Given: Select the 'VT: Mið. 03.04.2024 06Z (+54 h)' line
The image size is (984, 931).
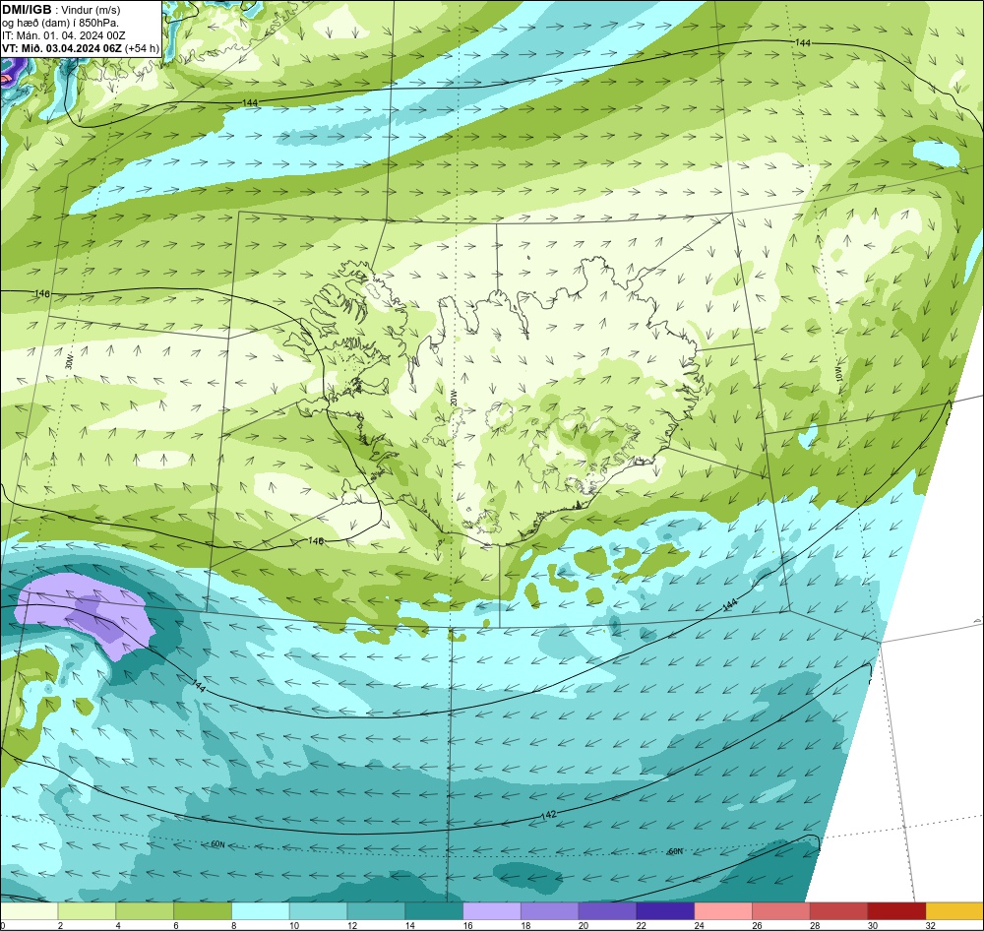Looking at the screenshot, I should click(x=81, y=48).
